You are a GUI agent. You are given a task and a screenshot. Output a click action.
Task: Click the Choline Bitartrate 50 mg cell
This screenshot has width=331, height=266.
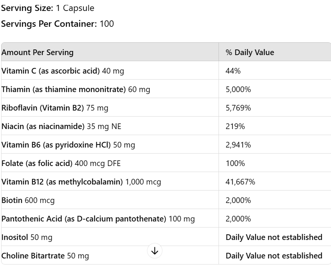(45, 256)
